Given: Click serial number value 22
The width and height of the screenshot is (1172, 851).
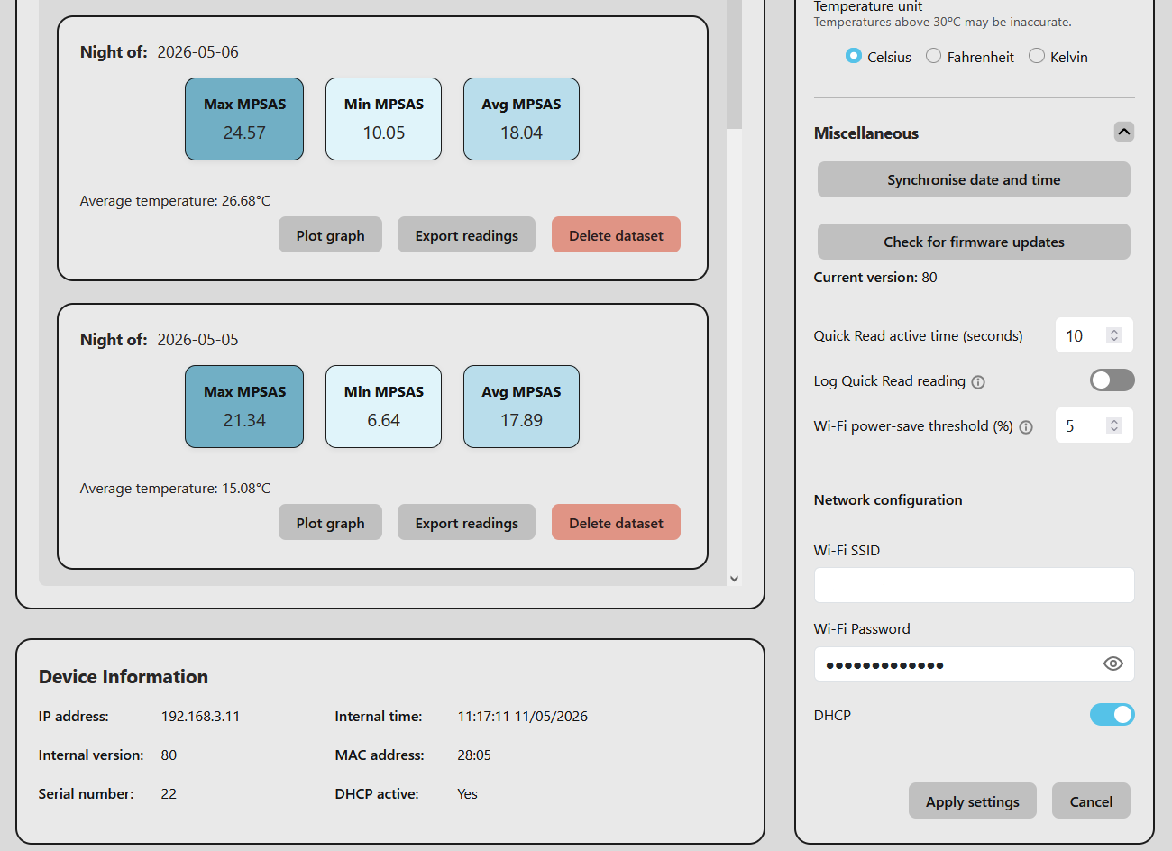Looking at the screenshot, I should (169, 794).
